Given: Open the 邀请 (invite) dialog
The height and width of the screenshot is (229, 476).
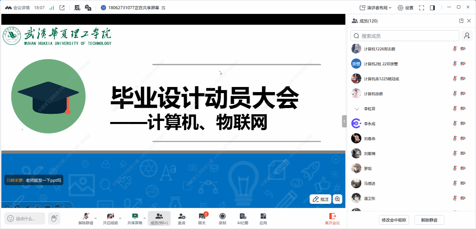Looking at the screenshot, I should [181, 218].
